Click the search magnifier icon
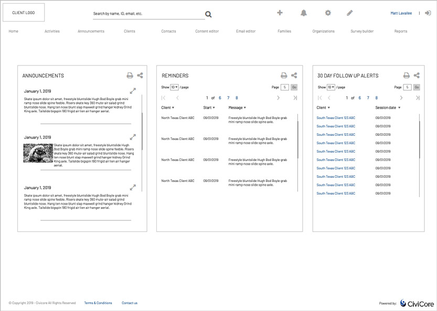The image size is (437, 311). tap(208, 14)
